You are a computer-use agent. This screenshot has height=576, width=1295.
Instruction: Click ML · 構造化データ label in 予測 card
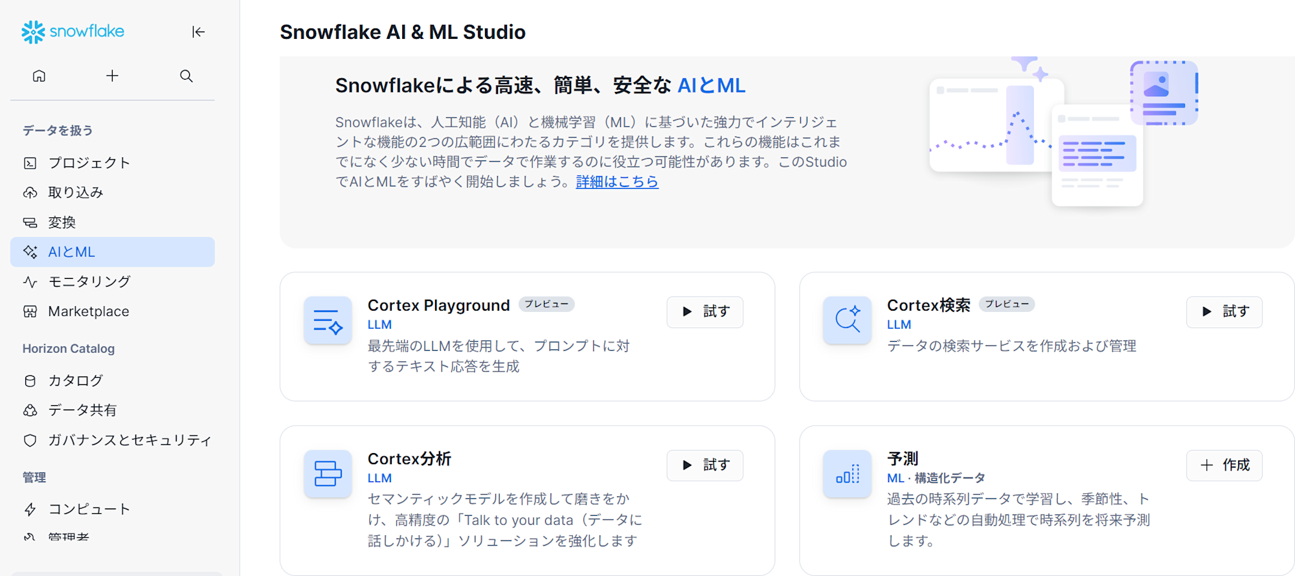click(x=936, y=478)
